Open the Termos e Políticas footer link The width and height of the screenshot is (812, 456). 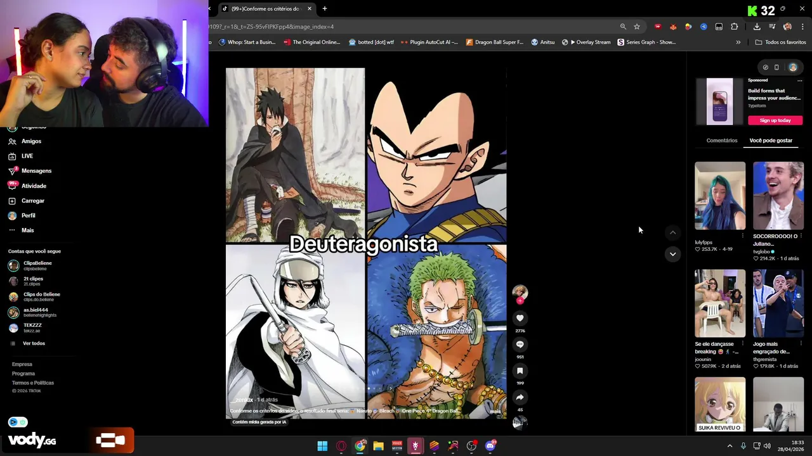click(33, 383)
